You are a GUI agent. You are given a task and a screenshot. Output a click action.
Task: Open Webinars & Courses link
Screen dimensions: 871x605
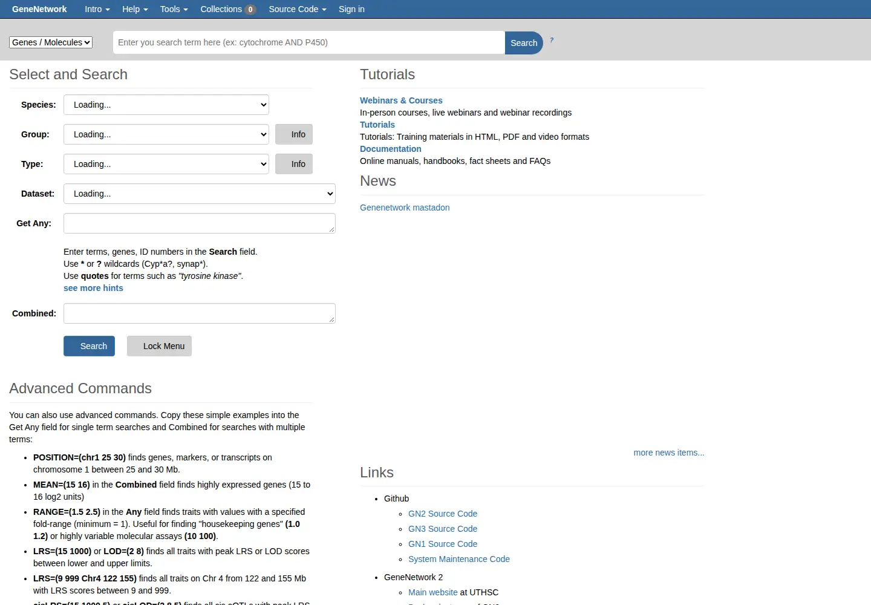401,100
